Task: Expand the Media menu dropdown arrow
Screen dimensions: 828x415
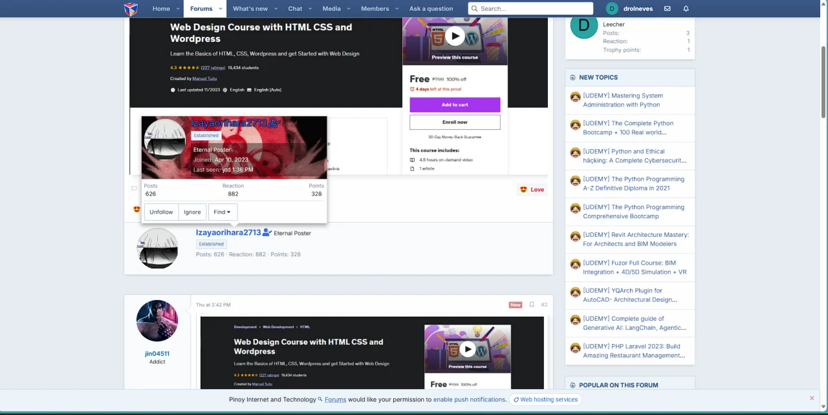Action: coord(348,8)
